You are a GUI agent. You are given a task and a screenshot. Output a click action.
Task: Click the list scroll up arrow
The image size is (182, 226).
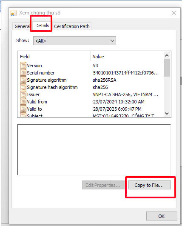pyautogui.click(x=167, y=55)
